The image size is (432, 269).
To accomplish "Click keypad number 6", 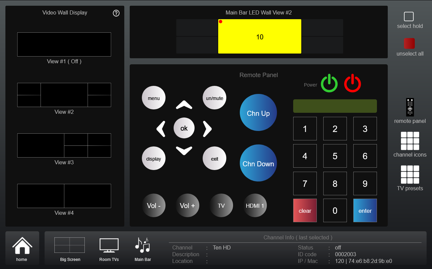I will [365, 156].
